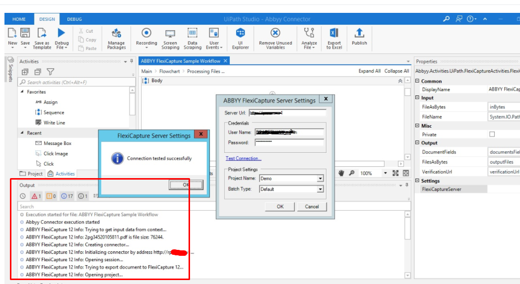This screenshot has height=284, width=520.
Task: Create a New file from ribbon
Action: click(12, 38)
